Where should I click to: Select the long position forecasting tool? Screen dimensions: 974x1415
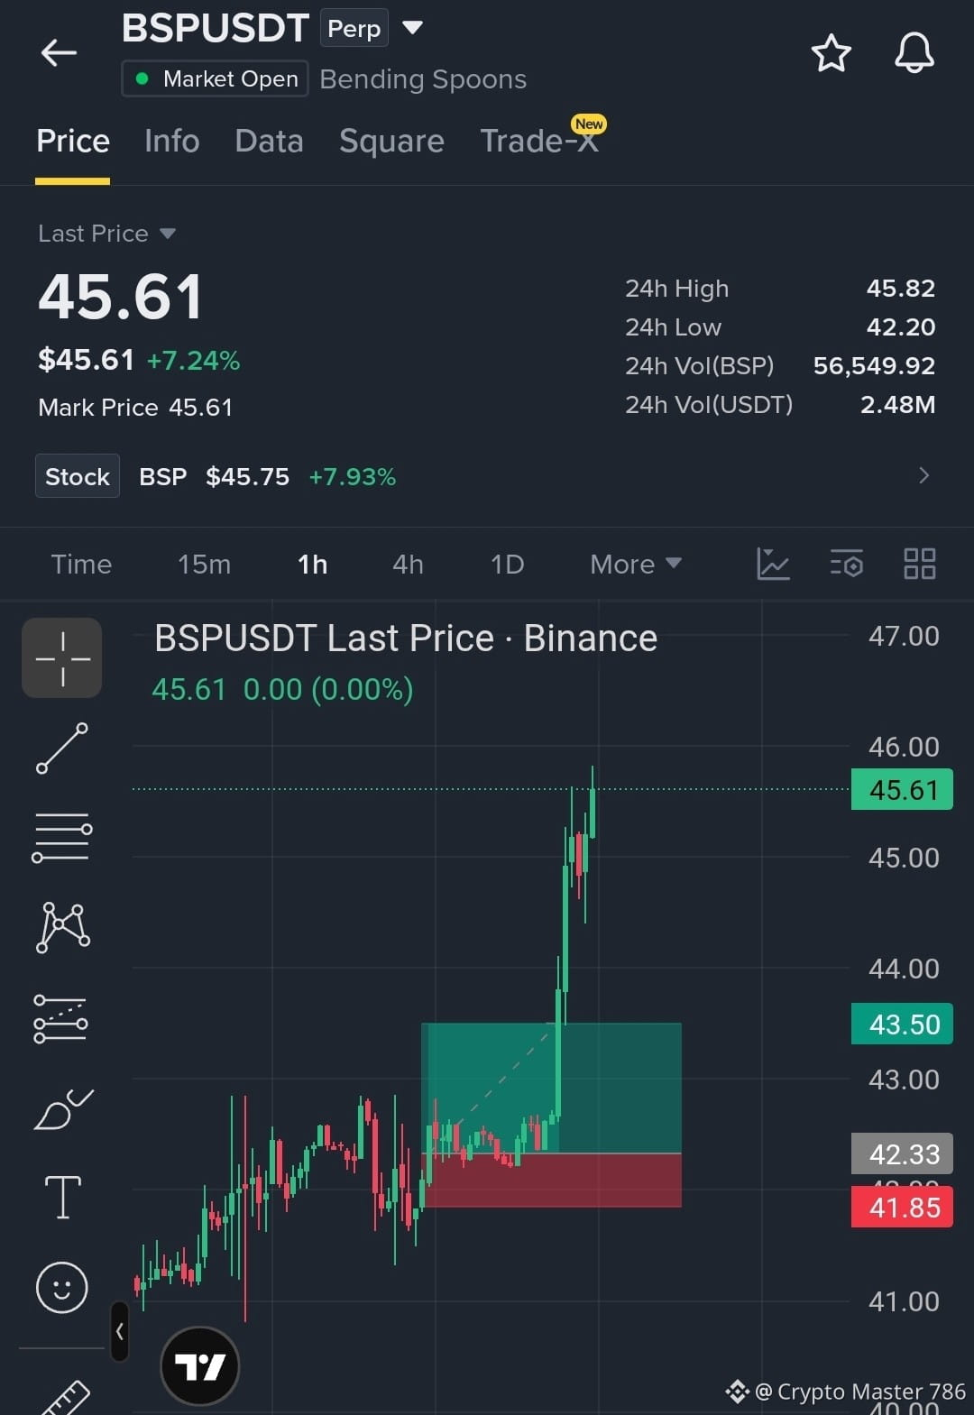click(x=60, y=1019)
